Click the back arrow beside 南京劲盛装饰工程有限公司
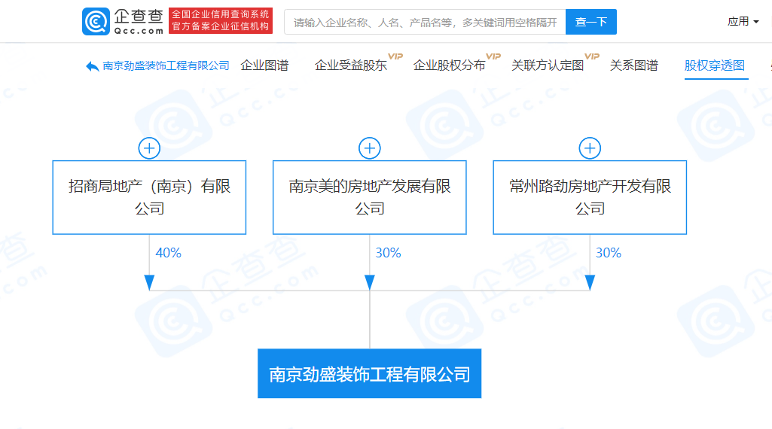 pos(92,66)
